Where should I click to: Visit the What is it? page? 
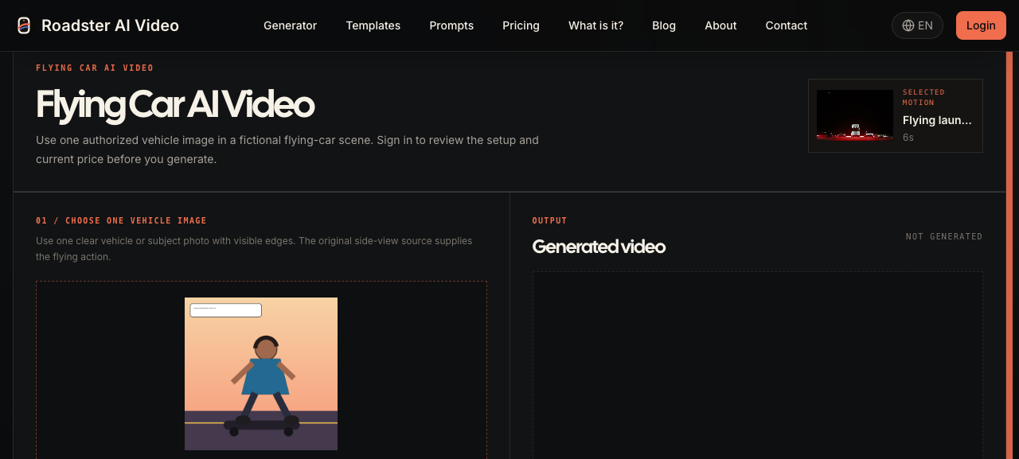(595, 25)
